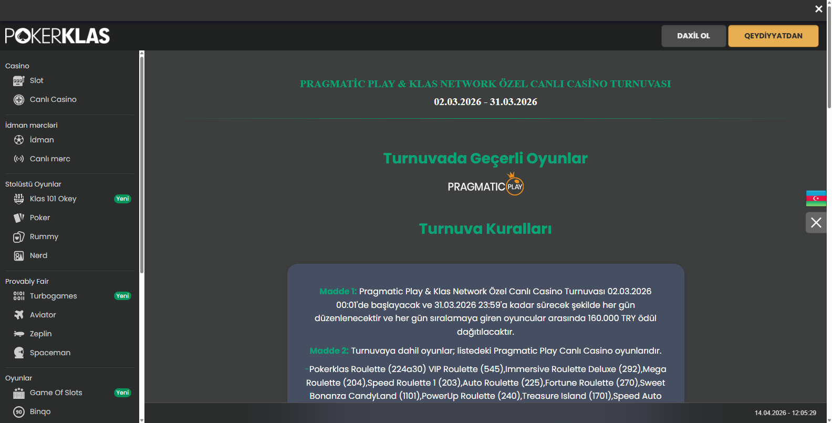Go to the POKERKLAS home logo
Viewport: 832px width, 423px height.
click(x=57, y=36)
